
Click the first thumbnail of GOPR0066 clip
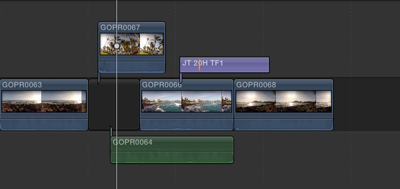[x=161, y=101]
